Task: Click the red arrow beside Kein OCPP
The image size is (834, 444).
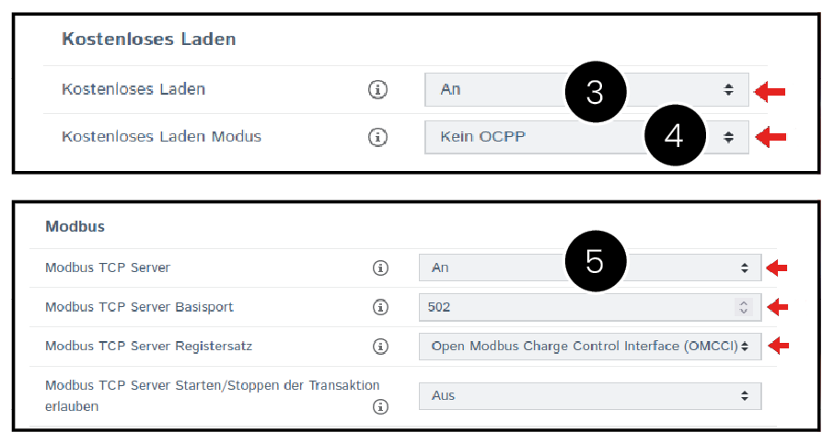Action: pos(770,137)
